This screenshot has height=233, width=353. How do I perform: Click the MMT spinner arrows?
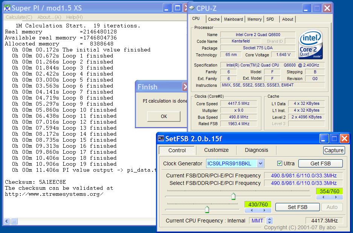(x=269, y=221)
